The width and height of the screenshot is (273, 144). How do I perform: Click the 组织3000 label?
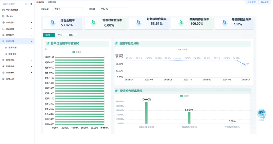[x=50, y=119]
